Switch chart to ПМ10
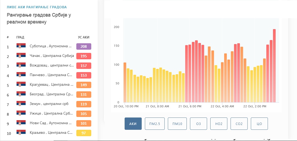 pos(177,124)
